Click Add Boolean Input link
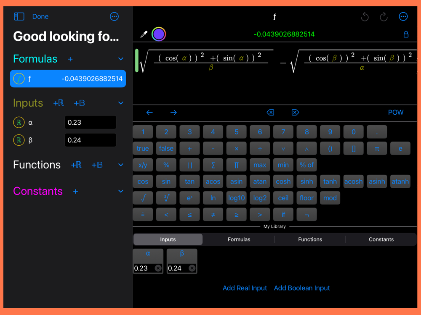Image resolution: width=421 pixels, height=315 pixels. 302,288
